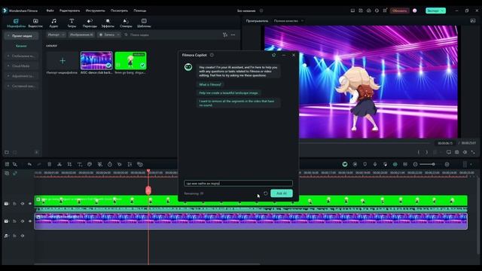Click the text tool in timeline toolbar
This screenshot has width=482, height=271.
(x=79, y=164)
